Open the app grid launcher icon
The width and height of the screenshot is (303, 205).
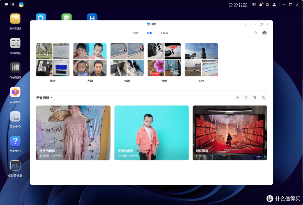(x=12, y=5)
